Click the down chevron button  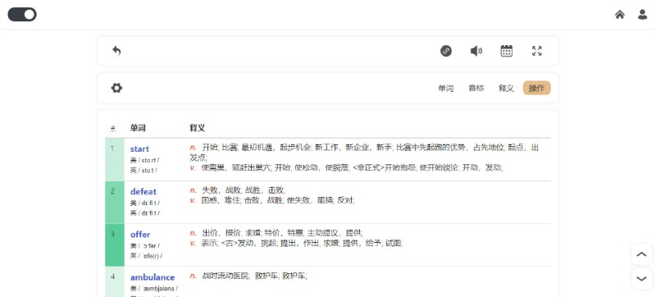641,279
